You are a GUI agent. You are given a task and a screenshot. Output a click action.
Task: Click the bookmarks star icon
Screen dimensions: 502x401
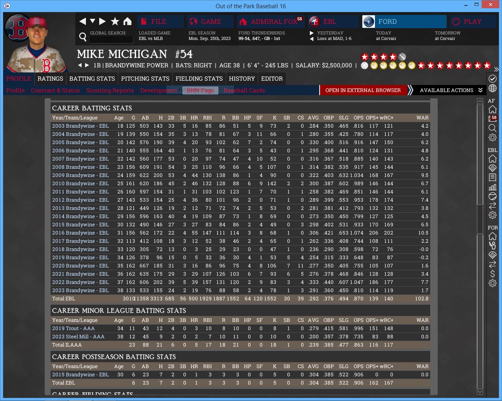[115, 22]
